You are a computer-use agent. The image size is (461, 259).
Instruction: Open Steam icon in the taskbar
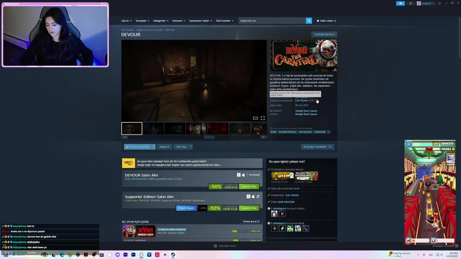(173, 255)
